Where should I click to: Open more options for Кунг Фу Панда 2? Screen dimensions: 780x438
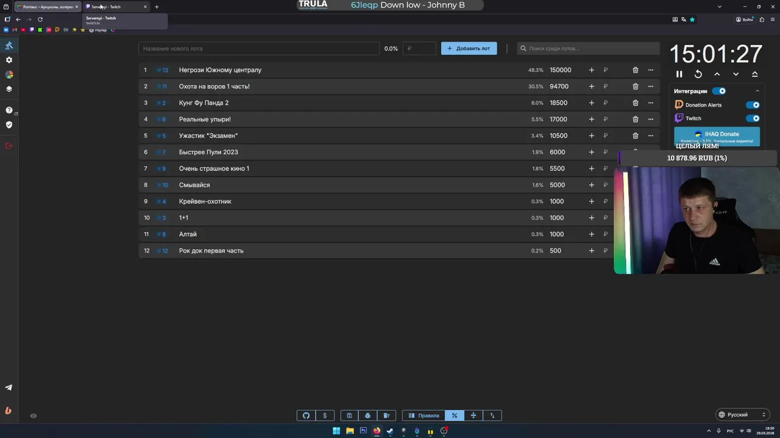coord(651,103)
